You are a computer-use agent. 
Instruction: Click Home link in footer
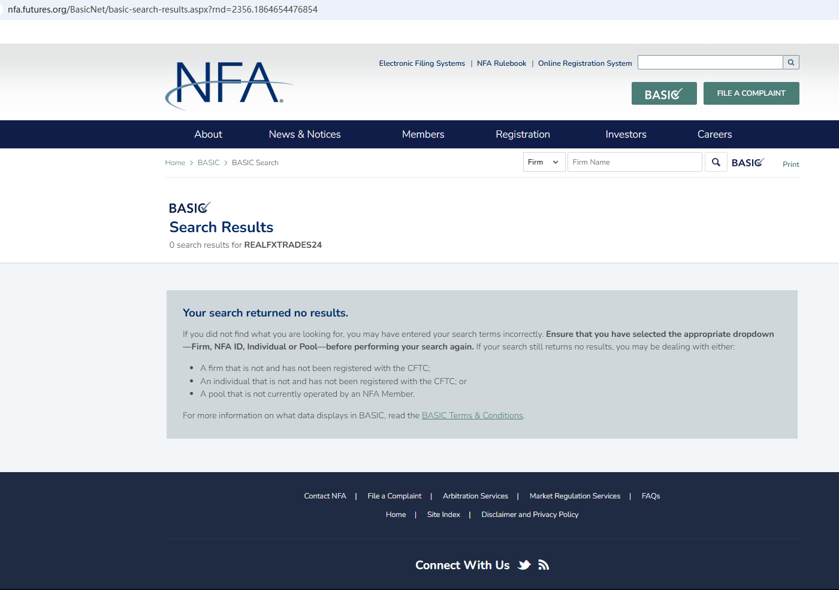[396, 515]
